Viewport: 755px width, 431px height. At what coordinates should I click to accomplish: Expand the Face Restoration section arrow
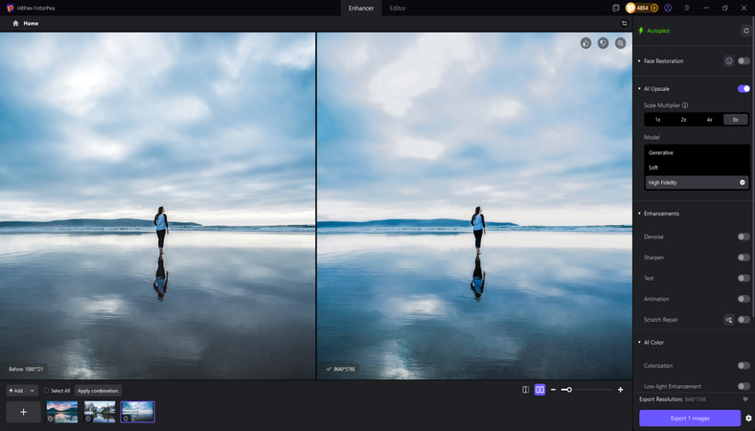[639, 61]
